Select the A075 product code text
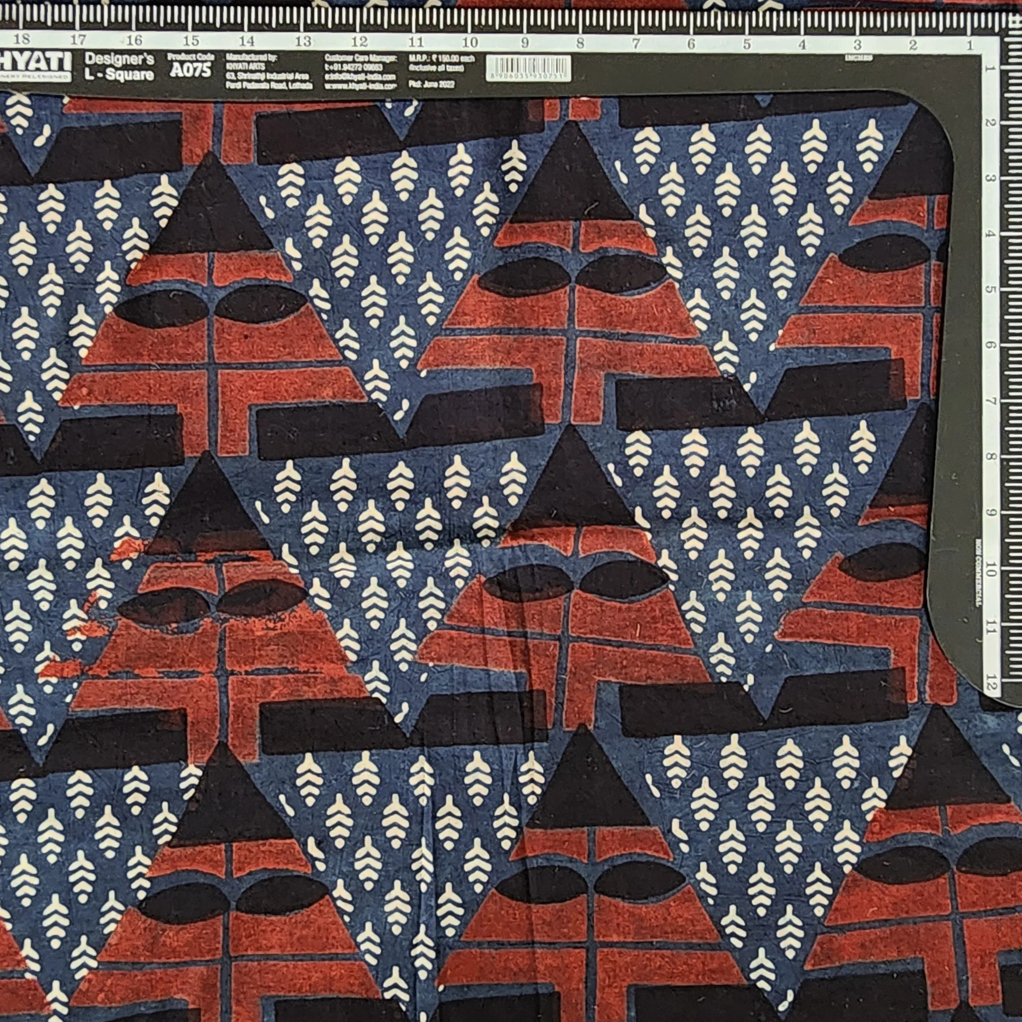The width and height of the screenshot is (1022, 1022). pyautogui.click(x=191, y=70)
